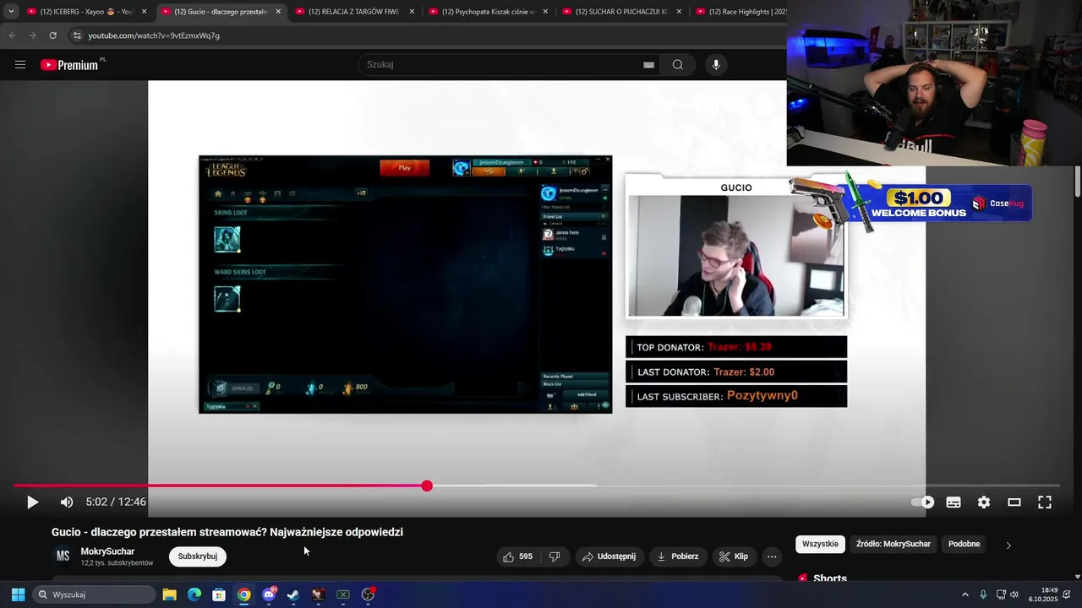
Task: Switch to theater mode
Action: [1014, 502]
